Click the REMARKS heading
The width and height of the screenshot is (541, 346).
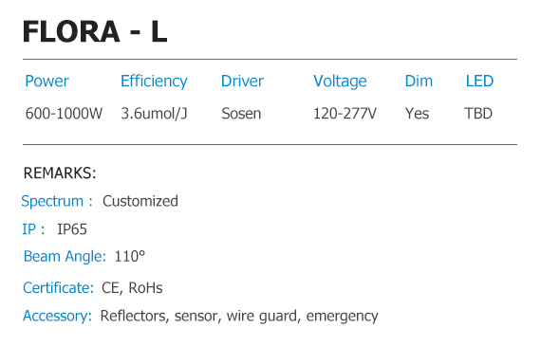point(60,173)
